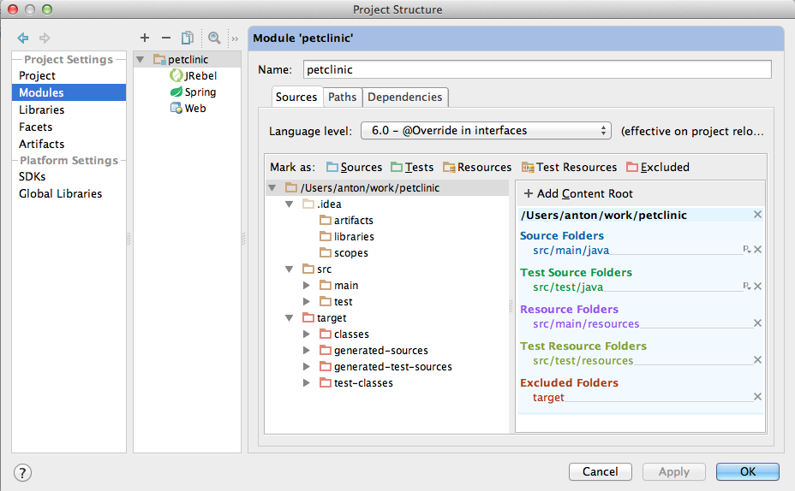Remove selected module with minus icon

(x=166, y=38)
